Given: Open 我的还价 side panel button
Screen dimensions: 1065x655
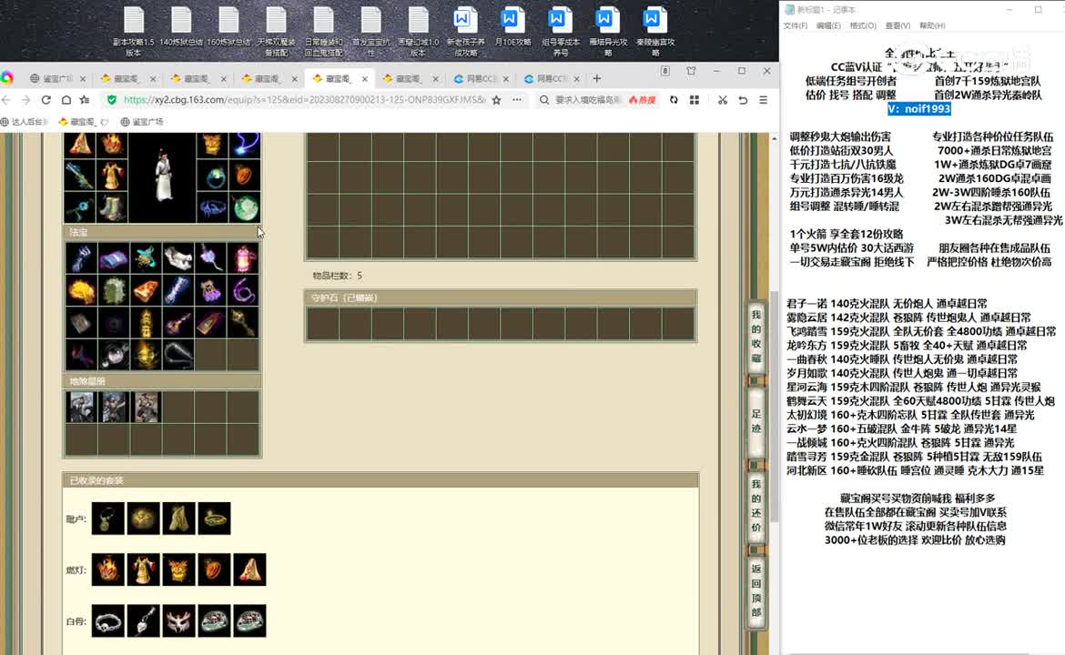Looking at the screenshot, I should [x=756, y=506].
